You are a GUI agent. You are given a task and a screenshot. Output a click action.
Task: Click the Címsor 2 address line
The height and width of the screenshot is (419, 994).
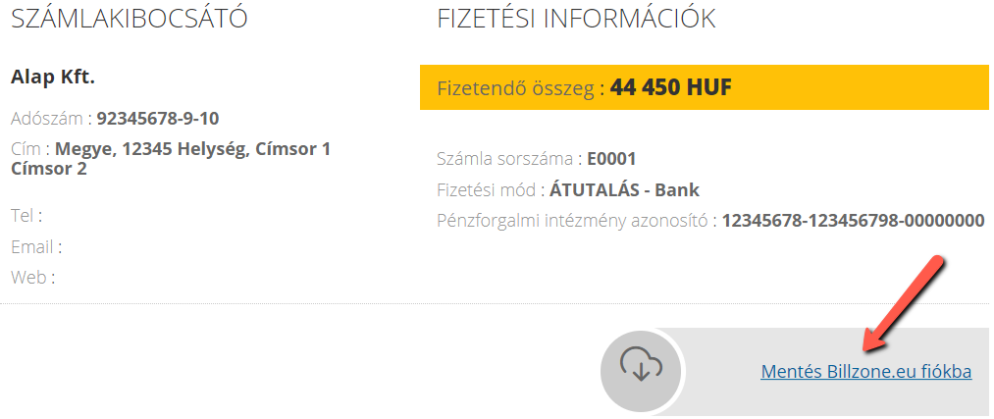coord(49,169)
